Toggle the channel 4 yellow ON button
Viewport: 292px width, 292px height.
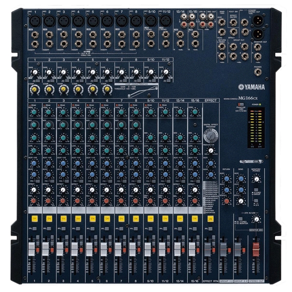pyautogui.click(x=78, y=219)
